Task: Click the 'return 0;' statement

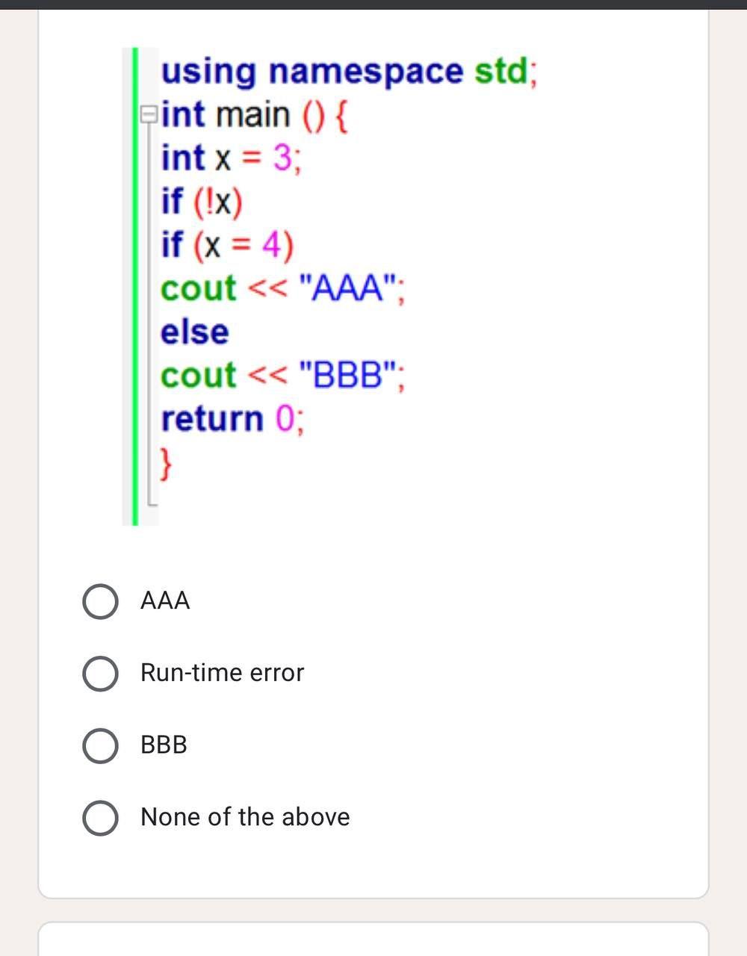Action: point(232,418)
